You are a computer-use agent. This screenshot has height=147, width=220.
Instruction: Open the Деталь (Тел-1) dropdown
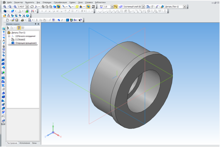pos(185,7)
